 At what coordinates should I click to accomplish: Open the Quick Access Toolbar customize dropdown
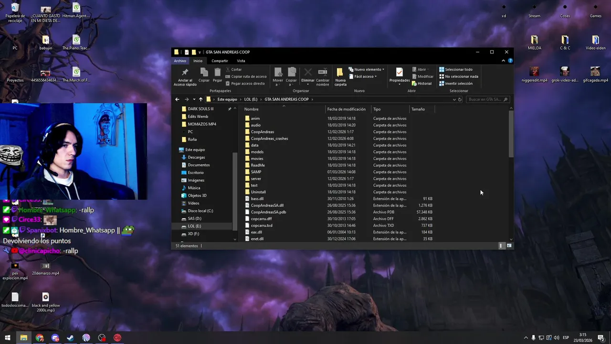[x=200, y=52]
